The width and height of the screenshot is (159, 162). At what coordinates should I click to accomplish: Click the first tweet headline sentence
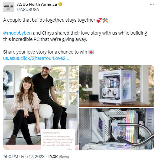49,20
